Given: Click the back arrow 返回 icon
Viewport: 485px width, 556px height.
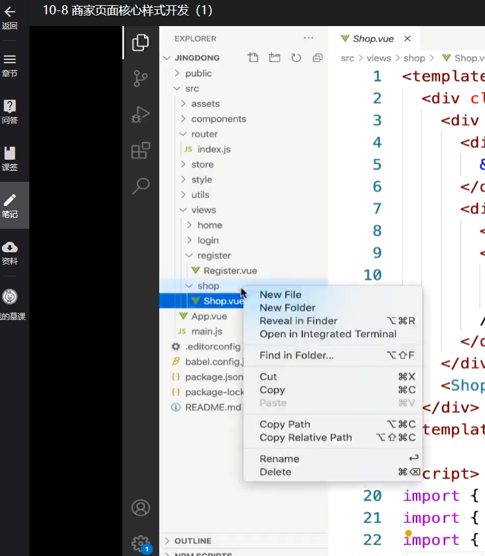Looking at the screenshot, I should click(10, 12).
